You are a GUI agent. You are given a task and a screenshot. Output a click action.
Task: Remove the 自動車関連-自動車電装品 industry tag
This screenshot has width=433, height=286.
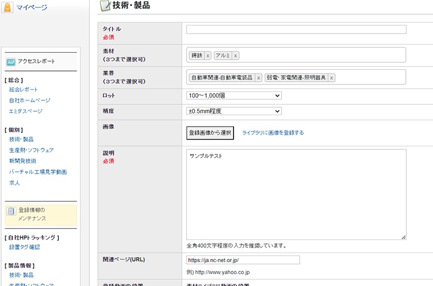pos(258,78)
